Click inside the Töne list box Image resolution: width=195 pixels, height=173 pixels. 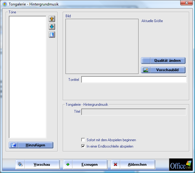click(27, 77)
